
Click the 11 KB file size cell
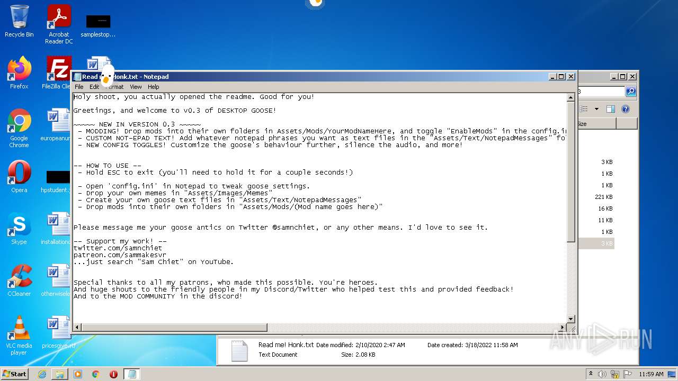[x=605, y=220]
